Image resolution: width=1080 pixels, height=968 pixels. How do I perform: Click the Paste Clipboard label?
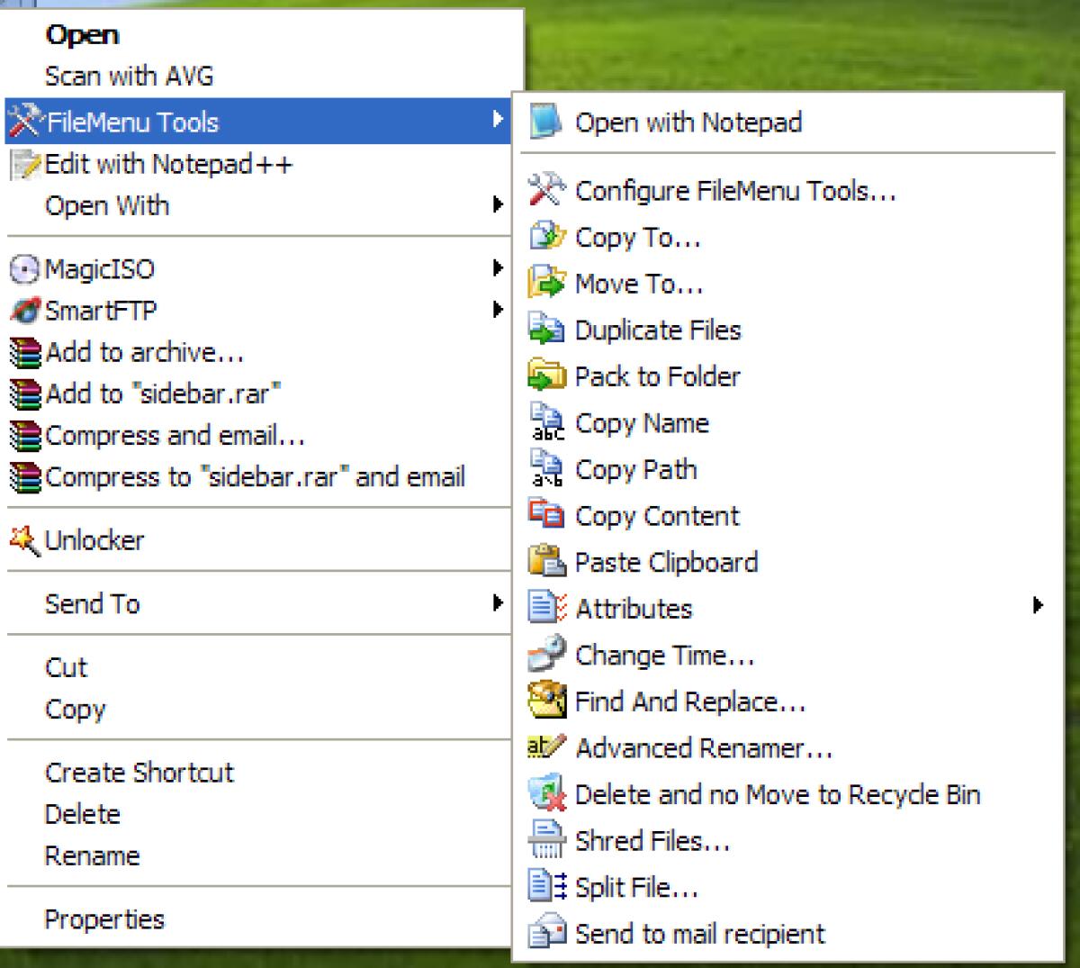666,562
